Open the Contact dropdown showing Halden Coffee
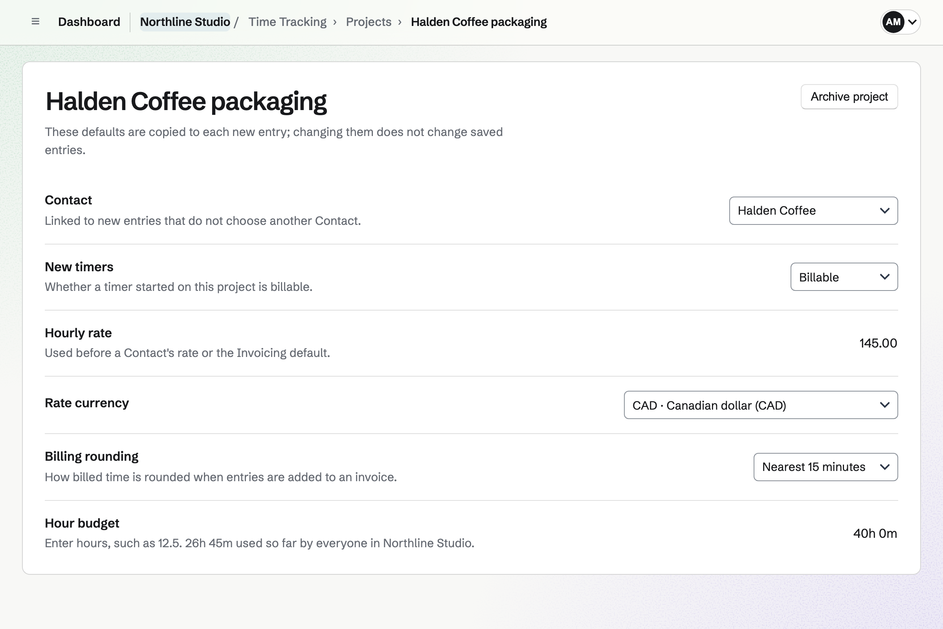Viewport: 943px width, 629px height. click(x=813, y=211)
